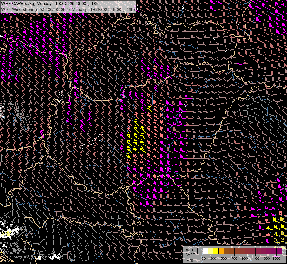This screenshot has height=264, width=287.
Task: Click the CAPE label in legend
Action: [x=190, y=255]
